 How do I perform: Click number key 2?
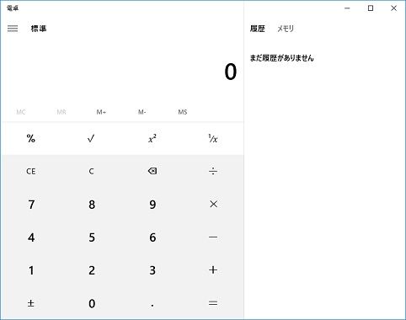coord(91,270)
